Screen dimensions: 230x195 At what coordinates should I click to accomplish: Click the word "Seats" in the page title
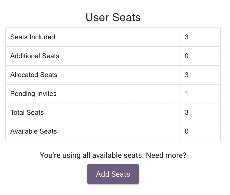click(x=127, y=18)
